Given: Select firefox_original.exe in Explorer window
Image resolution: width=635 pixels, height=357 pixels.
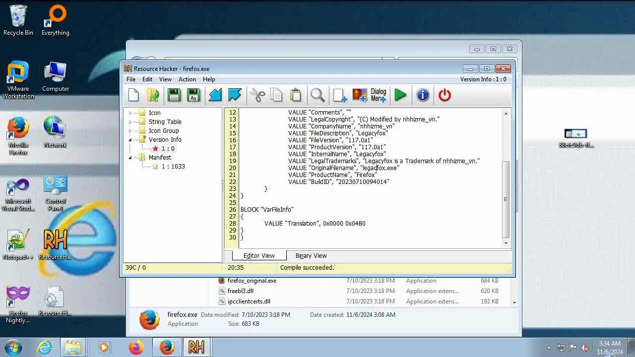Looking at the screenshot, I should coord(252,281).
